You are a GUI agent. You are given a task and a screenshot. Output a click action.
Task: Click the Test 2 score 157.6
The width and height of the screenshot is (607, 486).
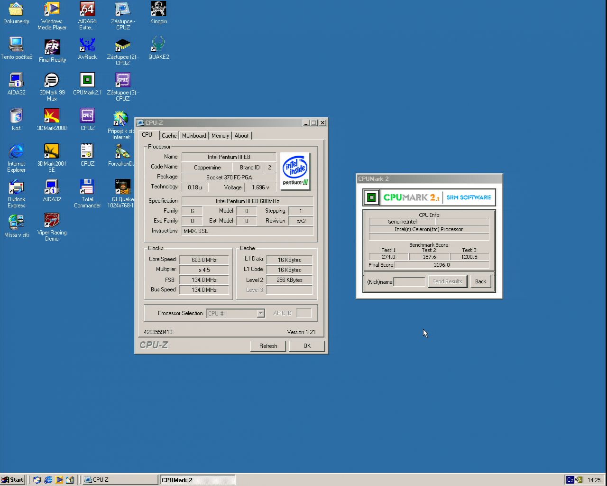coord(429,257)
